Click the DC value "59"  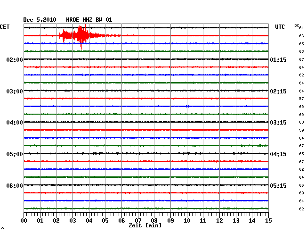coord(301,130)
